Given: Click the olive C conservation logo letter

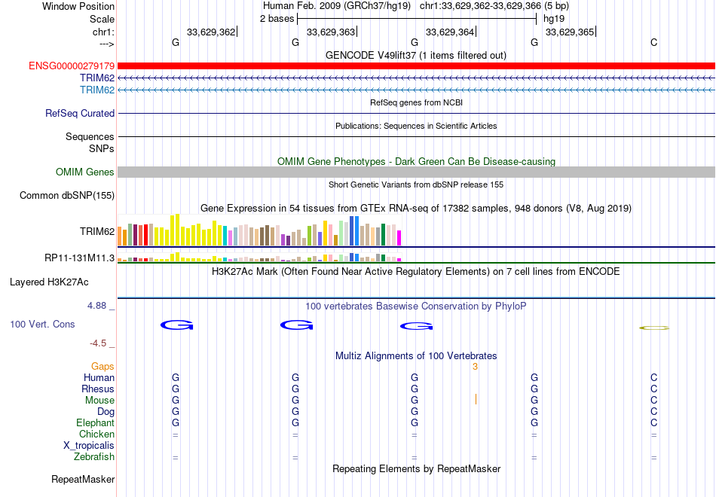Looking at the screenshot, I should [x=654, y=328].
